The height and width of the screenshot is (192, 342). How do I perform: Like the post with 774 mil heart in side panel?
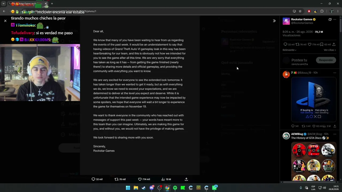(x=310, y=44)
